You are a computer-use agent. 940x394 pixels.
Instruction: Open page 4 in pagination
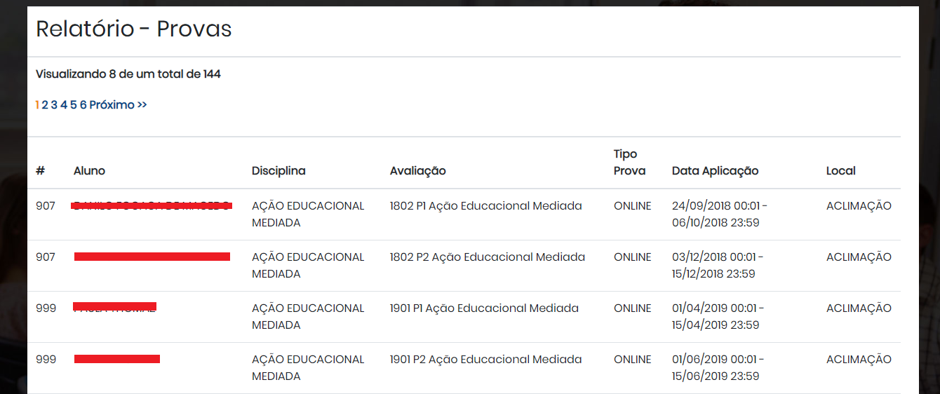tap(64, 104)
